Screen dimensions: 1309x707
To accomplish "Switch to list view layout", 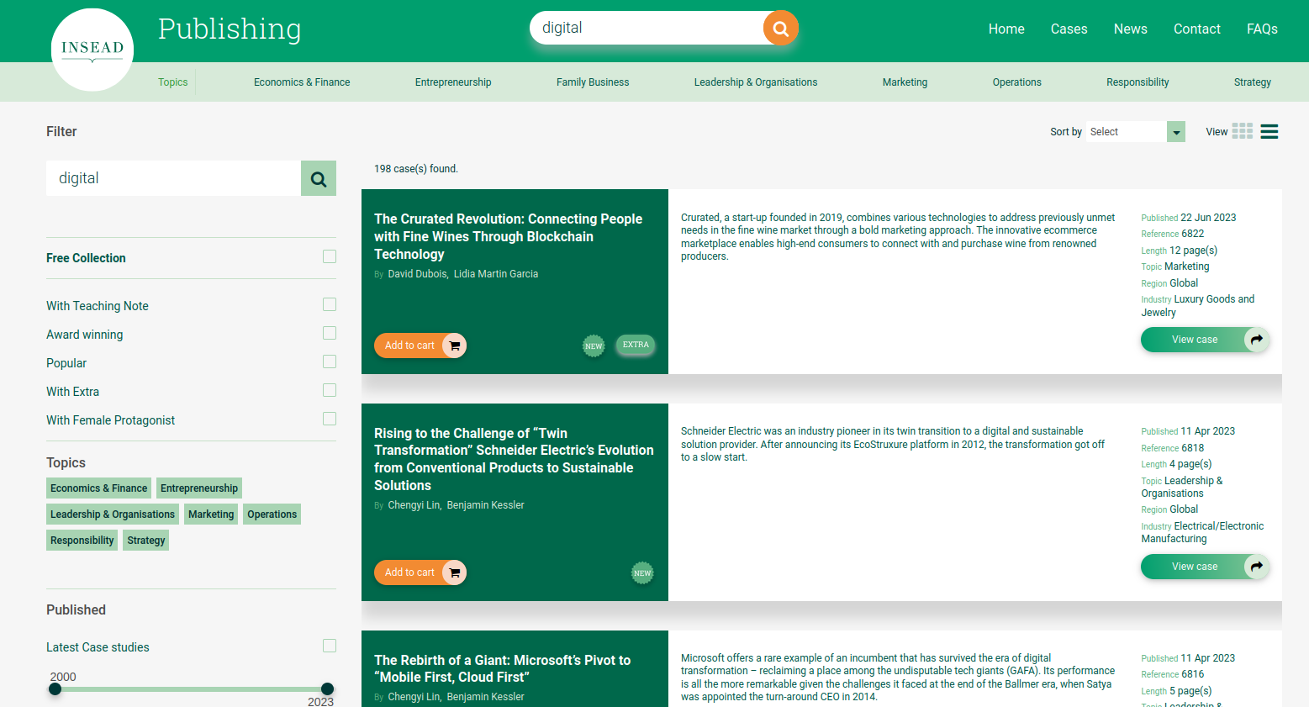I will pos(1269,131).
